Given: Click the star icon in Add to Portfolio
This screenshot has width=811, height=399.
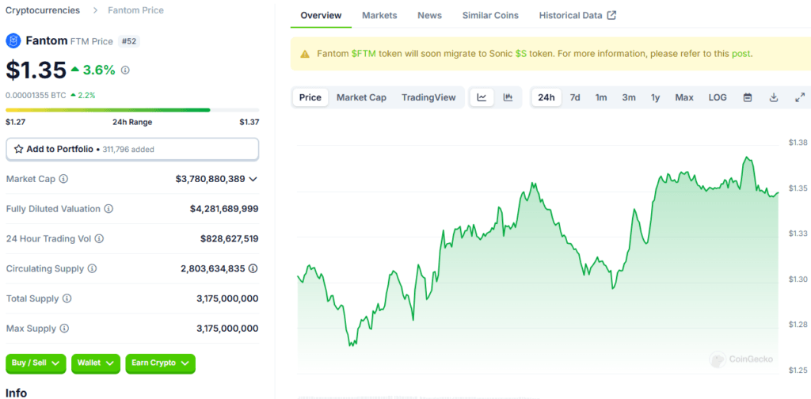Looking at the screenshot, I should point(19,149).
